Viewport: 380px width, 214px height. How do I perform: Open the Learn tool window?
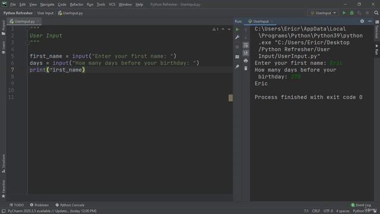tap(4, 48)
